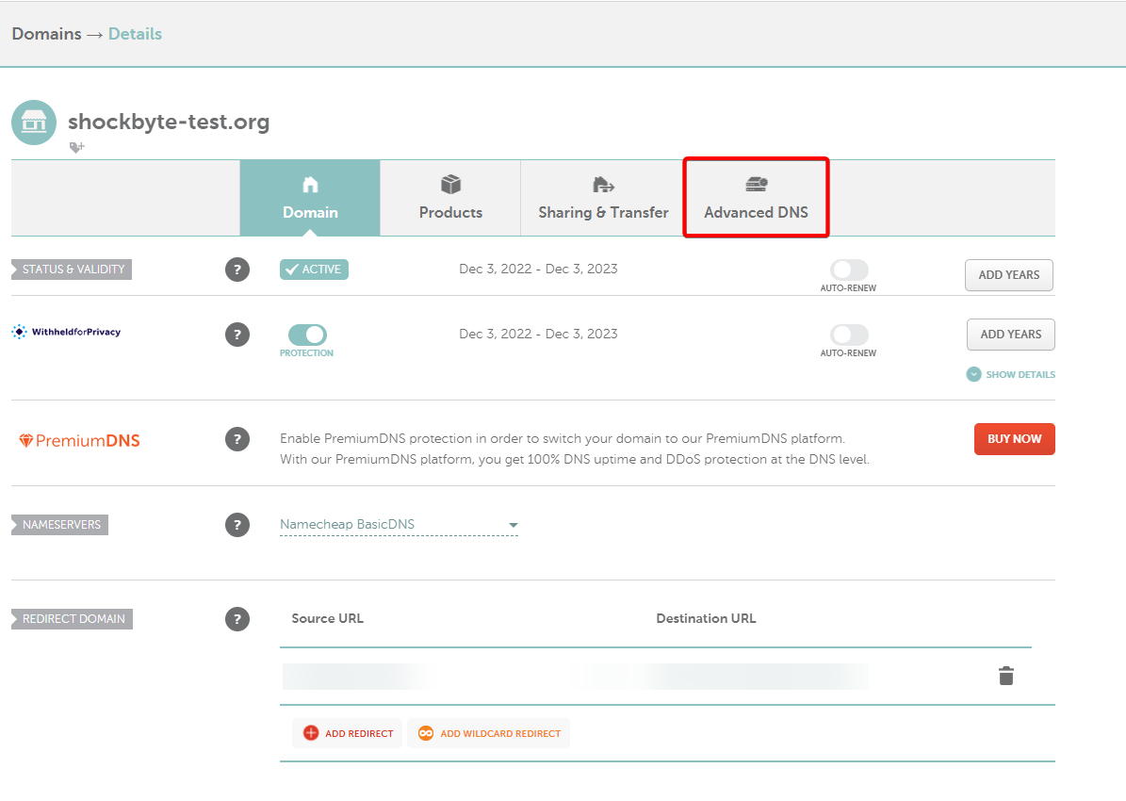Open the Status & Validity help icon
1126x801 pixels.
pyautogui.click(x=237, y=269)
